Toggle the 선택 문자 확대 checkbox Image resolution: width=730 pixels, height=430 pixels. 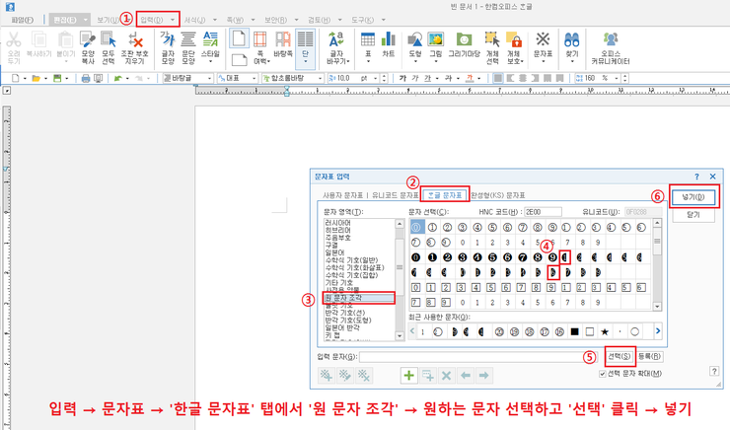[x=604, y=374]
